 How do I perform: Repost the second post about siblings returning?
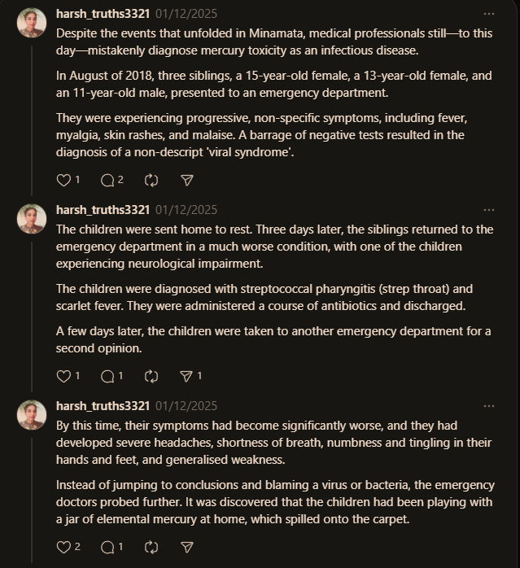151,377
